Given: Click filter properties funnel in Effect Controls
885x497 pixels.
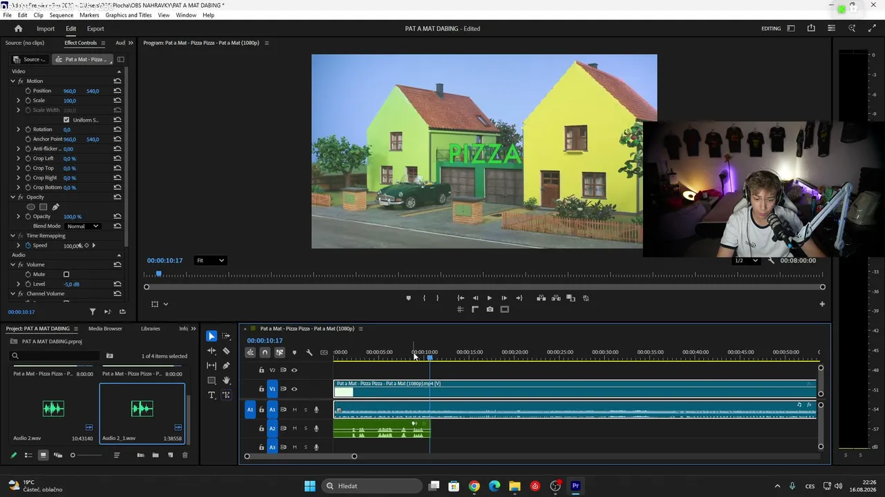Looking at the screenshot, I should click(93, 312).
